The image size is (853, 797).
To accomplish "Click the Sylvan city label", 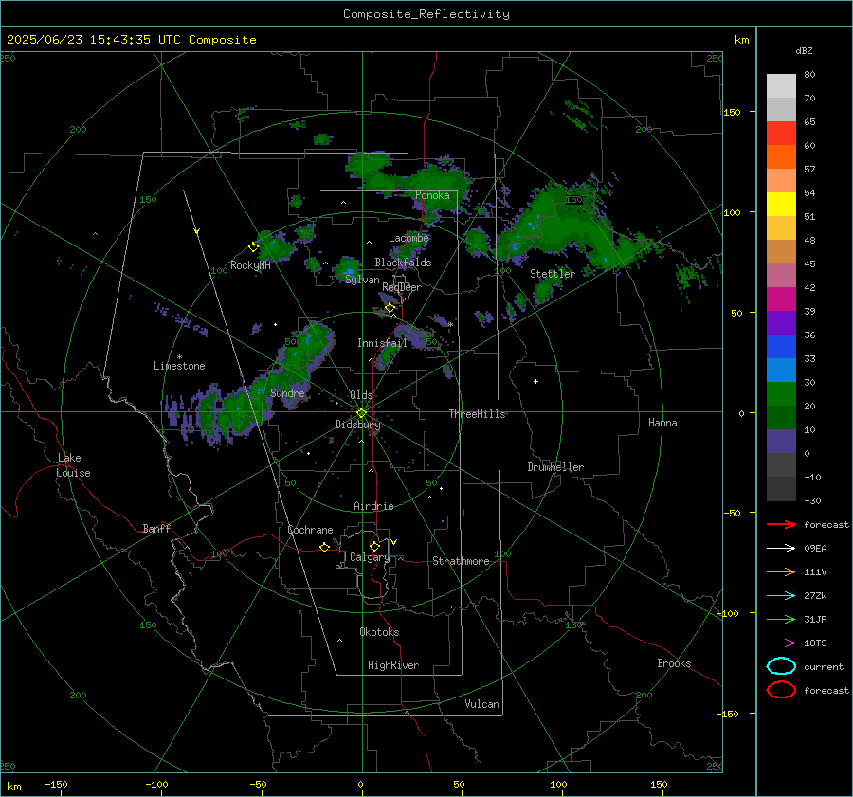I will (x=362, y=280).
